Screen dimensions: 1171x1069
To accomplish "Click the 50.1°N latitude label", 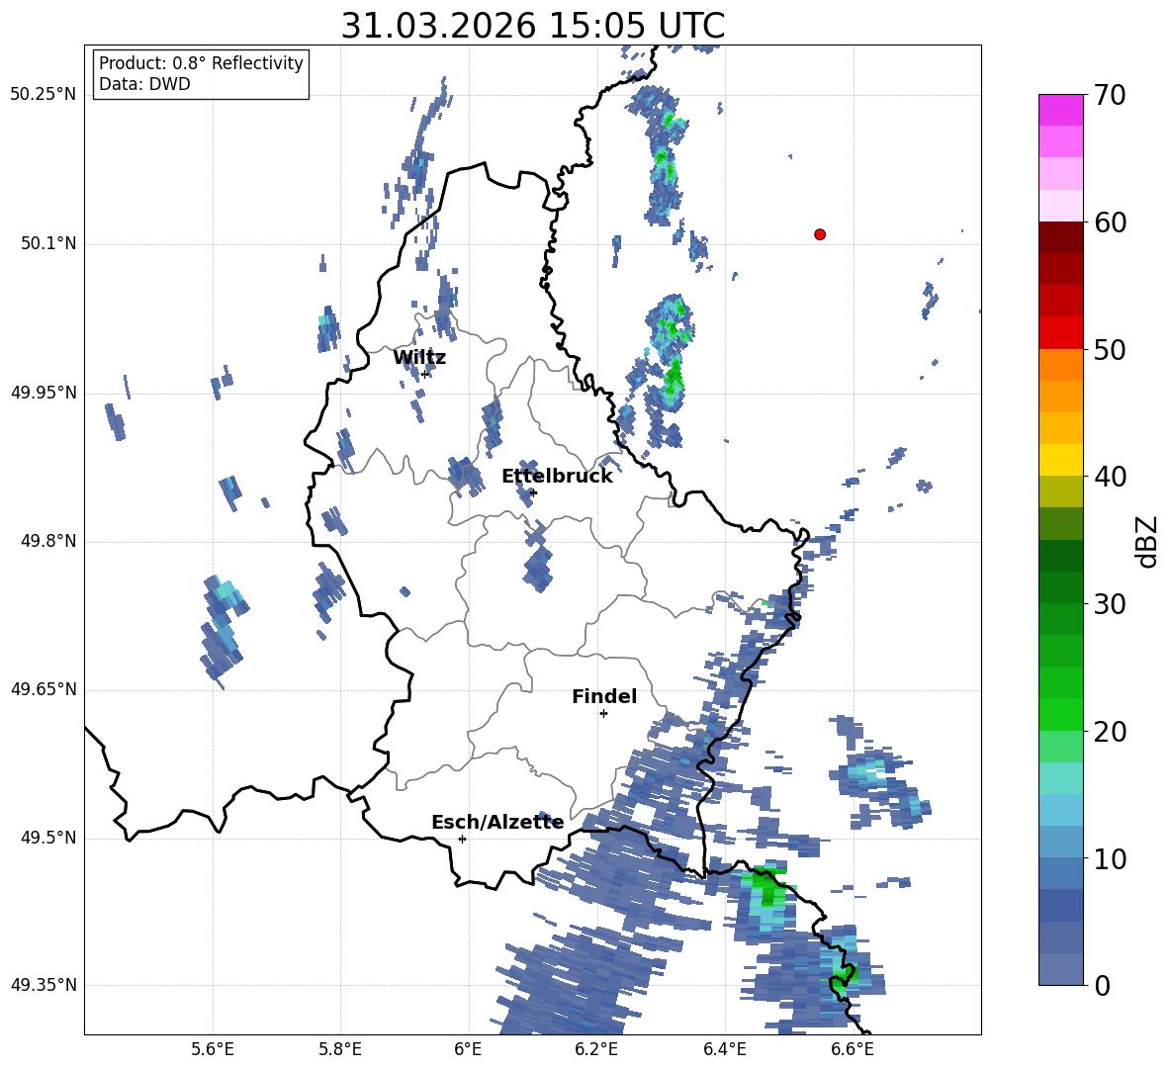I will tap(48, 243).
